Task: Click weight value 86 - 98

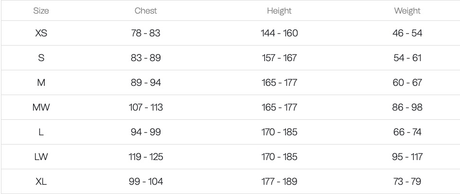Action: [x=407, y=107]
